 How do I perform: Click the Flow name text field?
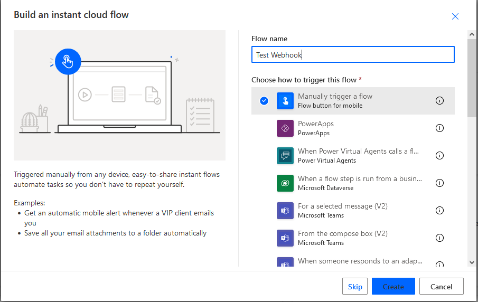[x=353, y=54]
